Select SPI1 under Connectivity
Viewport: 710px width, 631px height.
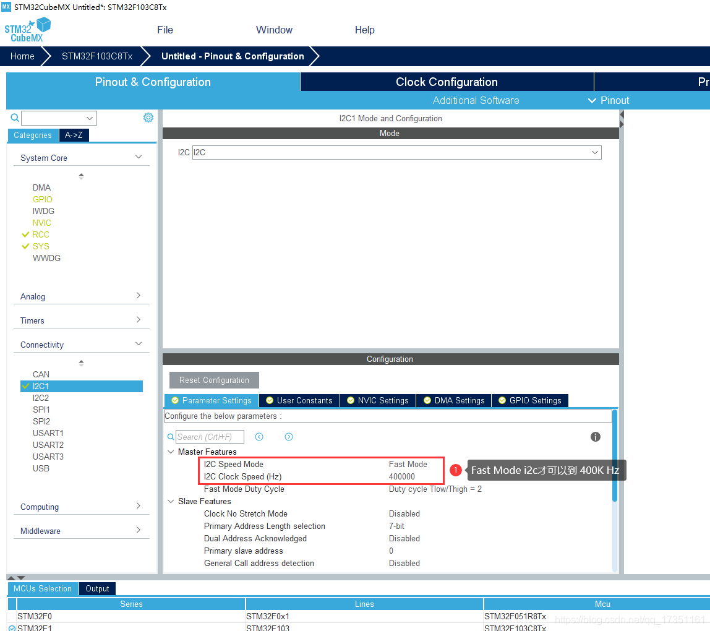tap(41, 410)
